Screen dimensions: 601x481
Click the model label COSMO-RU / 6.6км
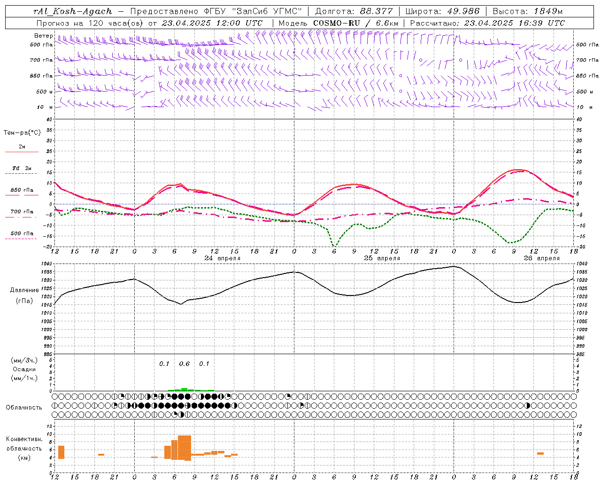tap(356, 23)
